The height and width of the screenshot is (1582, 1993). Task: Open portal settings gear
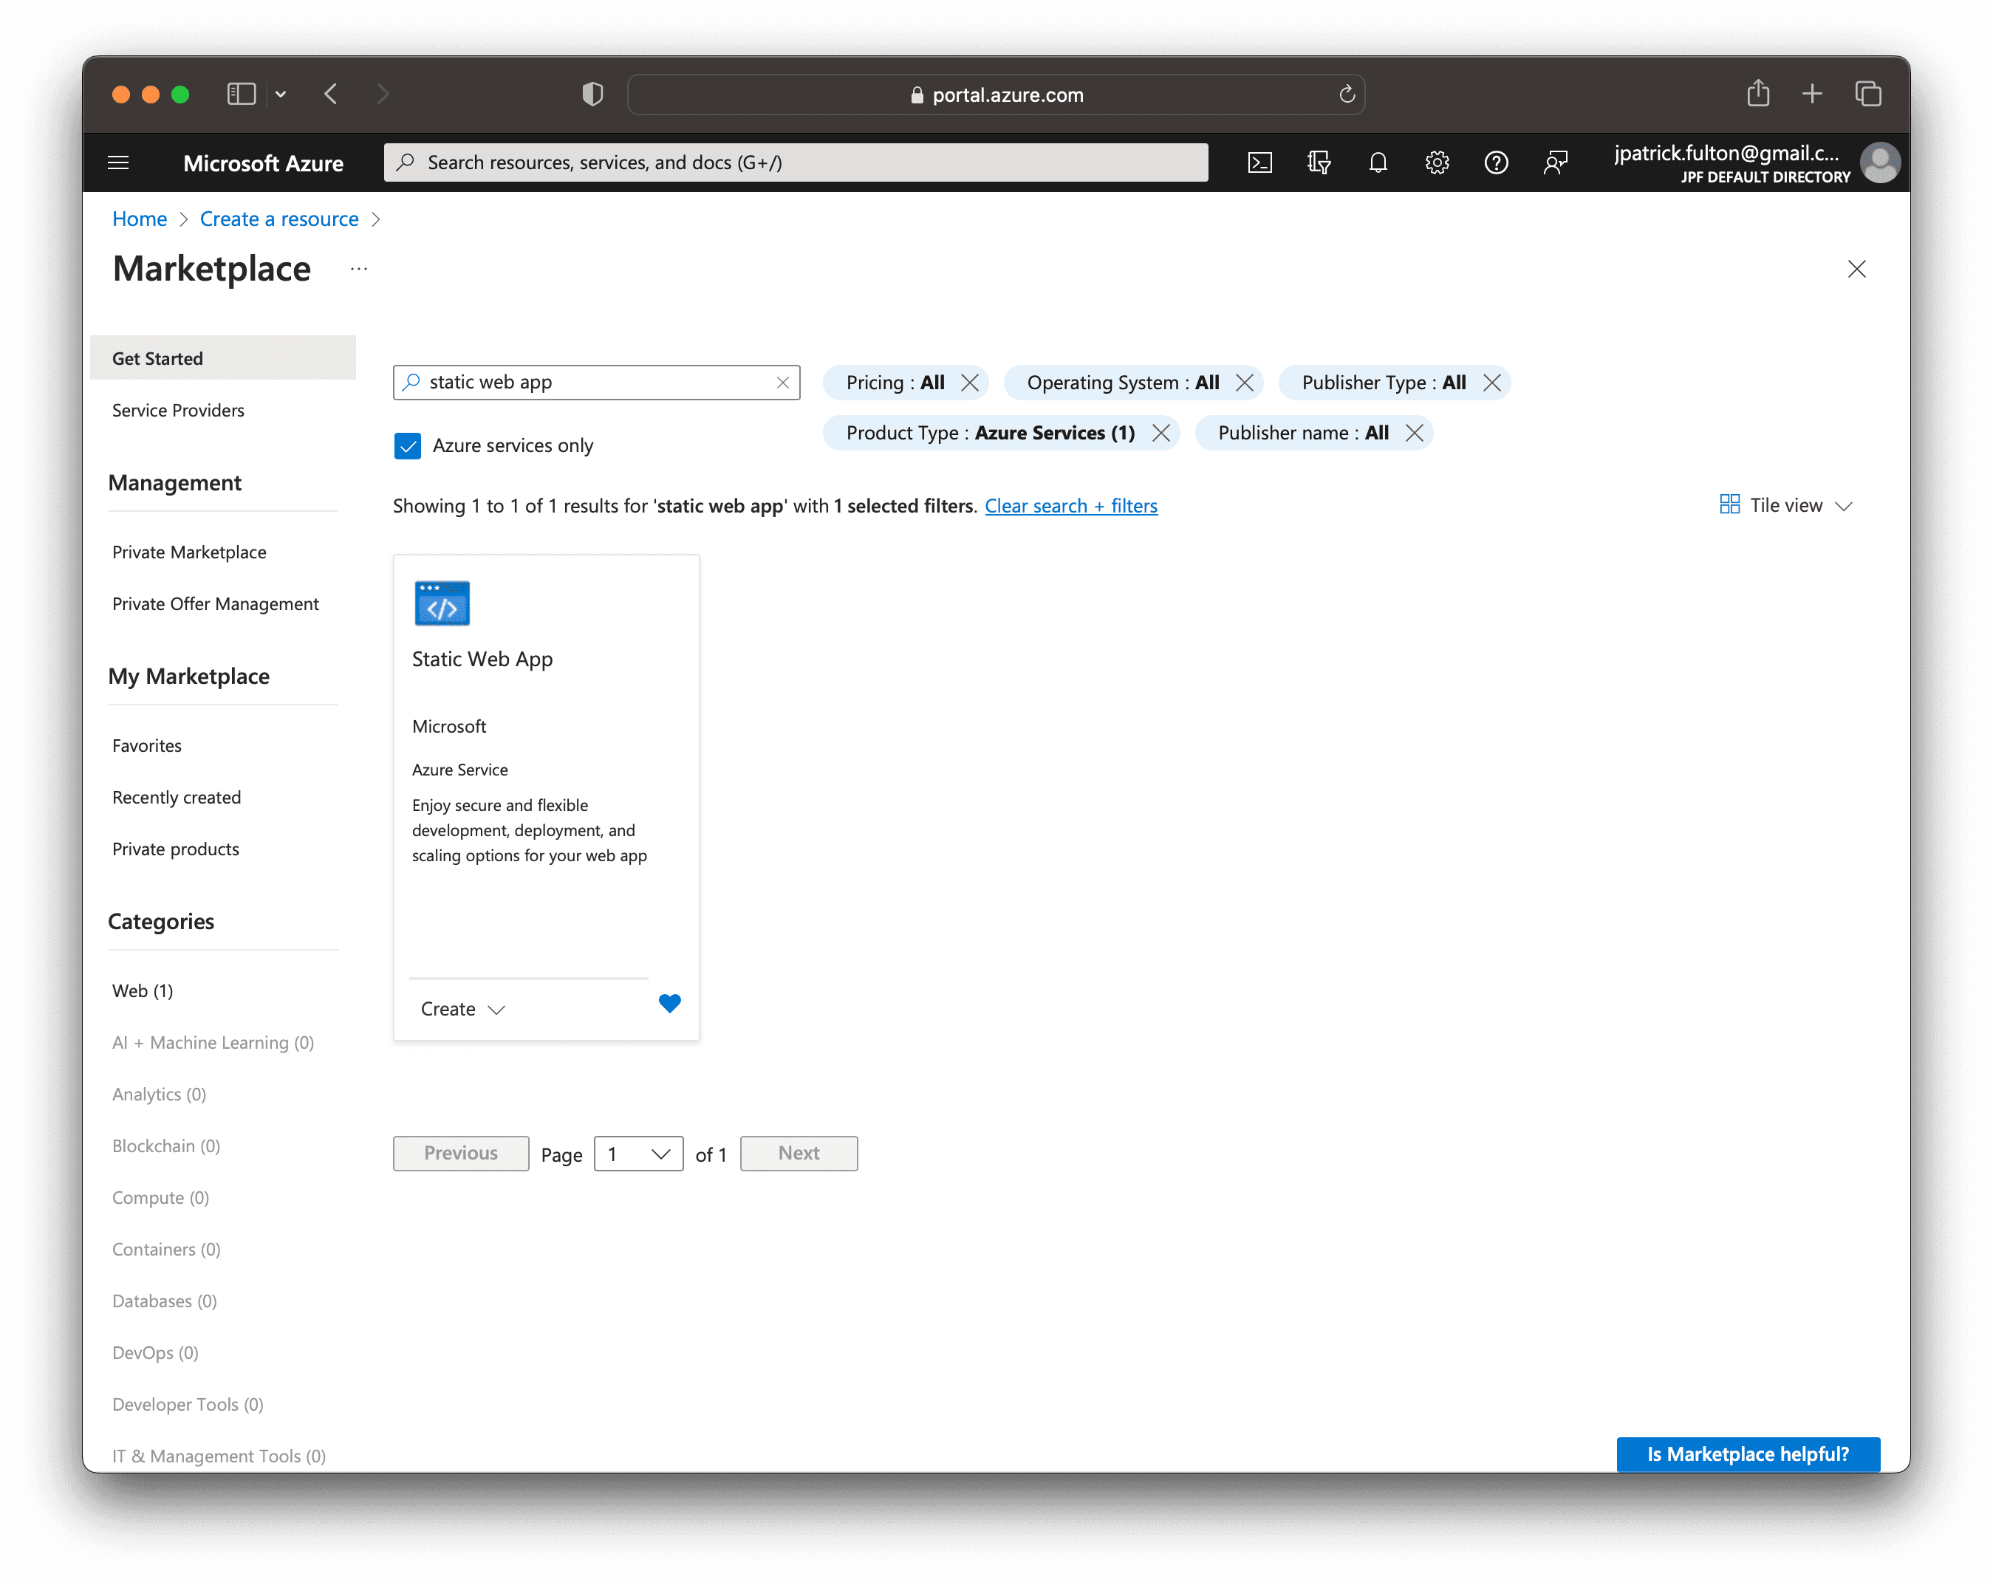[x=1437, y=162]
